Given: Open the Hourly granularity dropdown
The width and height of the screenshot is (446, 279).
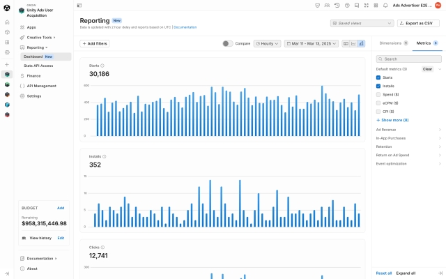Looking at the screenshot, I should pos(267,43).
